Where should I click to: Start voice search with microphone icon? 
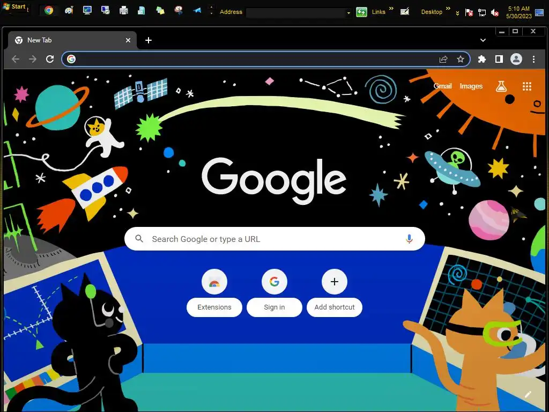pos(409,239)
